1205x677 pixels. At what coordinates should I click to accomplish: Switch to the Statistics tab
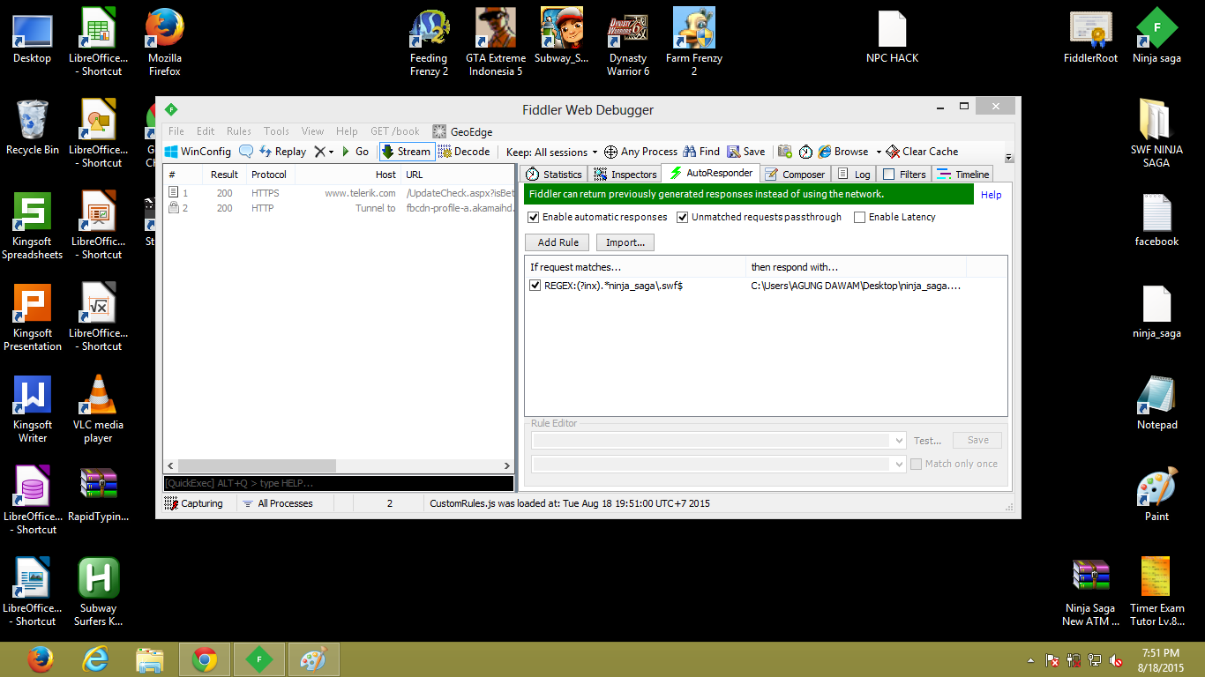point(554,175)
